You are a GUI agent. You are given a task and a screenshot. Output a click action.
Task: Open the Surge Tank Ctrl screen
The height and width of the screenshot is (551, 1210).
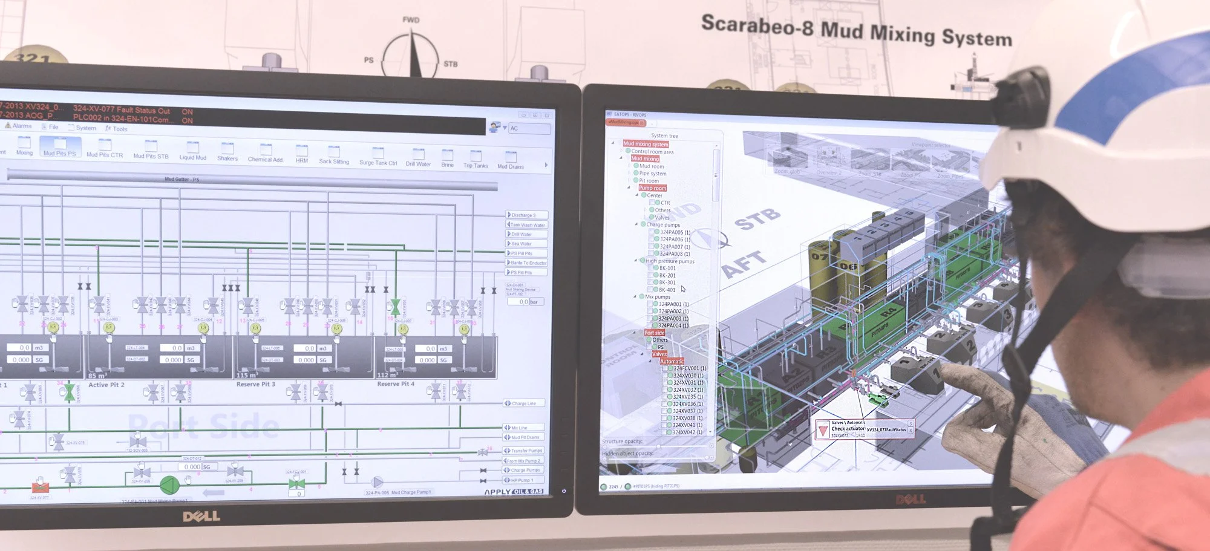pos(378,157)
